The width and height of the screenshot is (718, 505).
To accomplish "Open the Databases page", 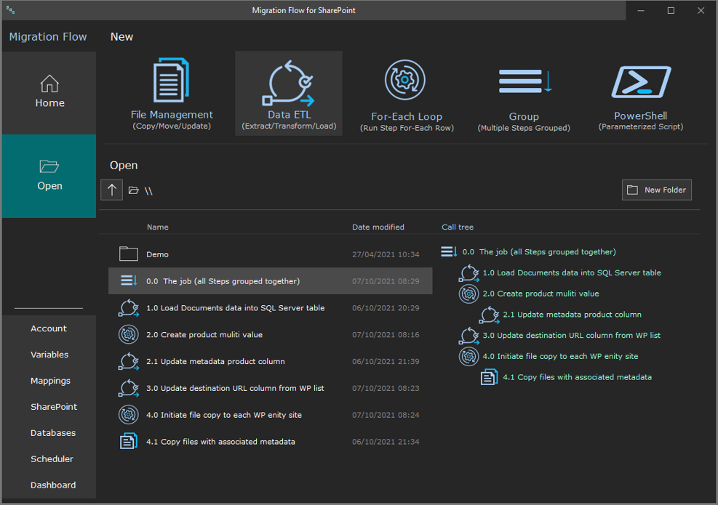I will point(53,433).
